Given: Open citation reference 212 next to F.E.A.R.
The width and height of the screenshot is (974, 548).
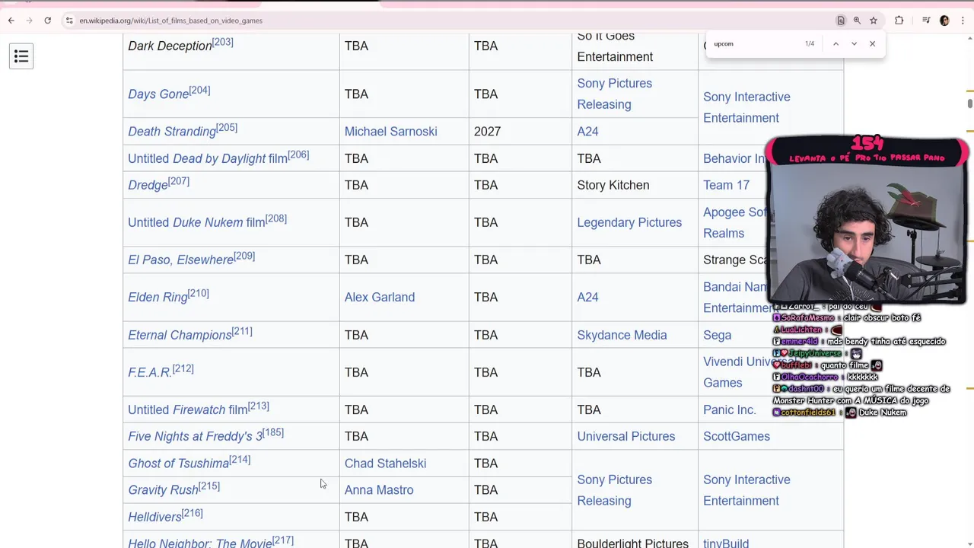Looking at the screenshot, I should point(183,369).
